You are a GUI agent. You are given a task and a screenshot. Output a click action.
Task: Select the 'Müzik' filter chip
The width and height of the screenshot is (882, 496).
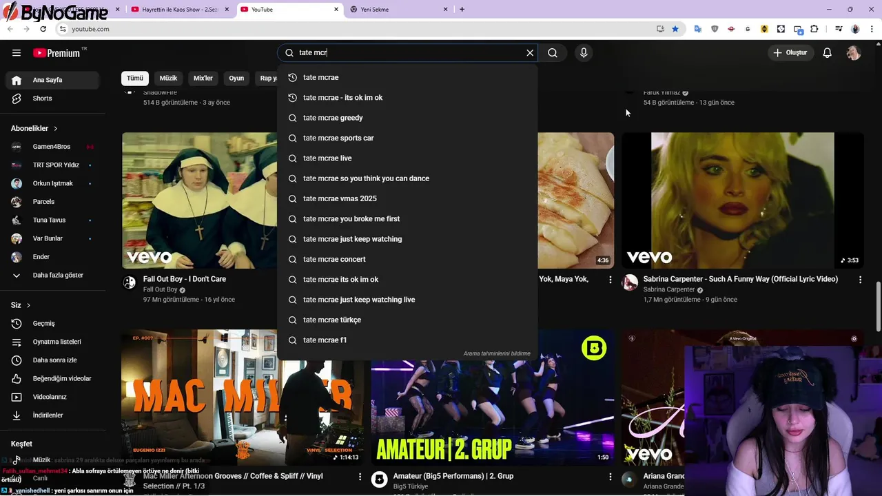pyautogui.click(x=168, y=79)
